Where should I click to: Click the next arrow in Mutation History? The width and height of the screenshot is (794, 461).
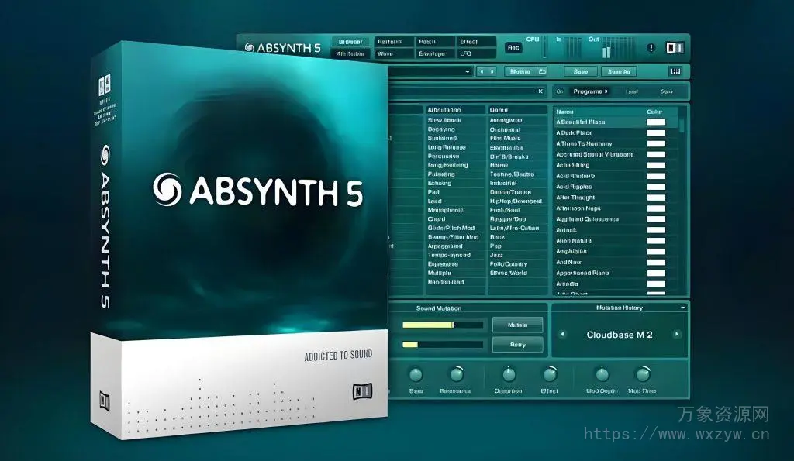pyautogui.click(x=677, y=334)
